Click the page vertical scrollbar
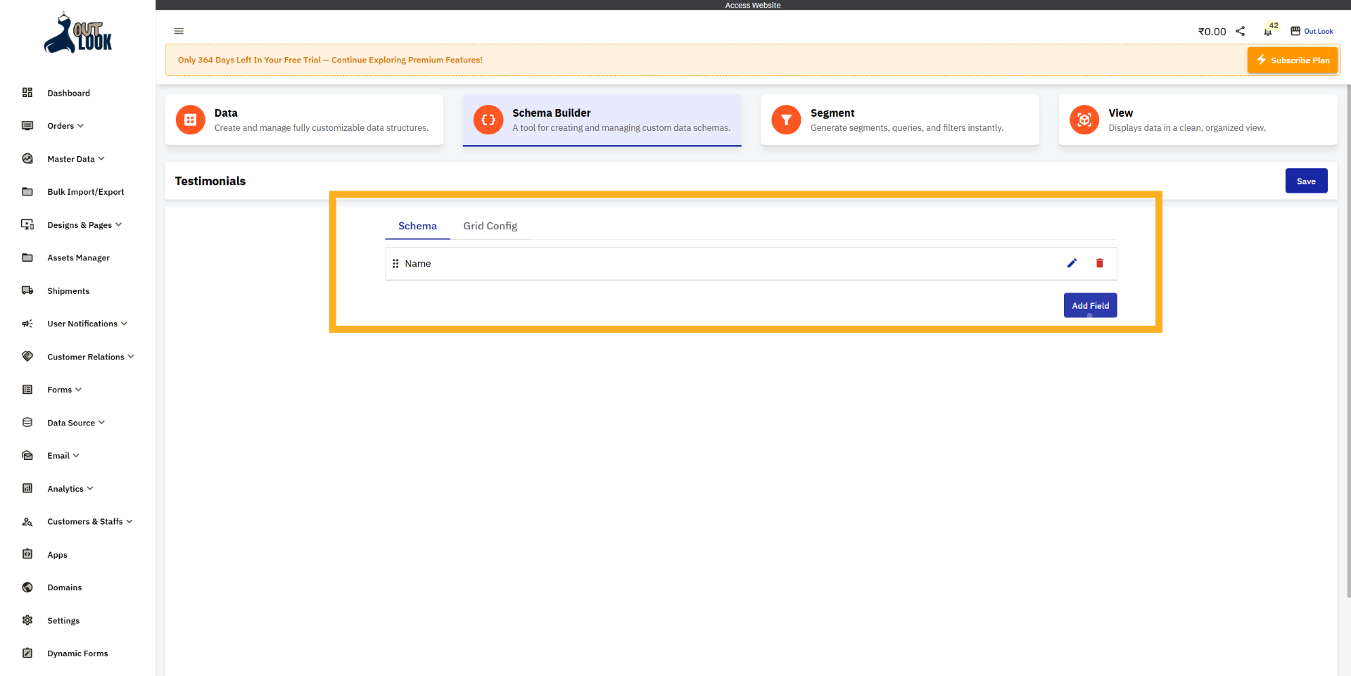1351x676 pixels. coord(1348,341)
